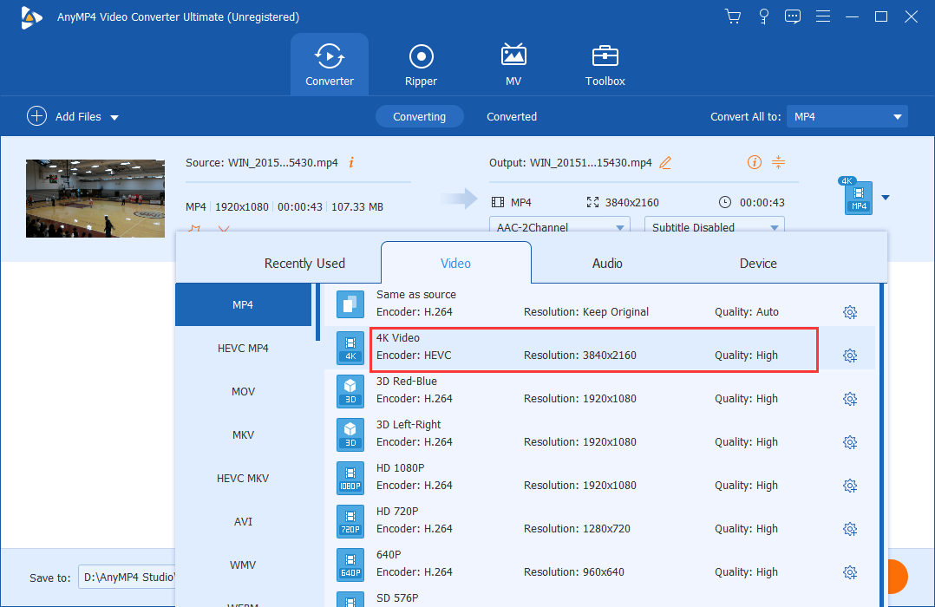
Task: Switch to the Recently Used tab
Action: point(304,263)
